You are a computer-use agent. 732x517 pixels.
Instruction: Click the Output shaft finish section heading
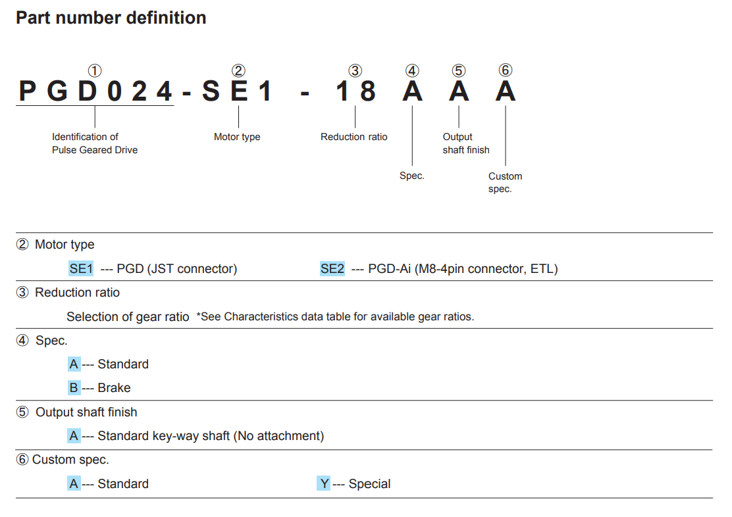86,412
